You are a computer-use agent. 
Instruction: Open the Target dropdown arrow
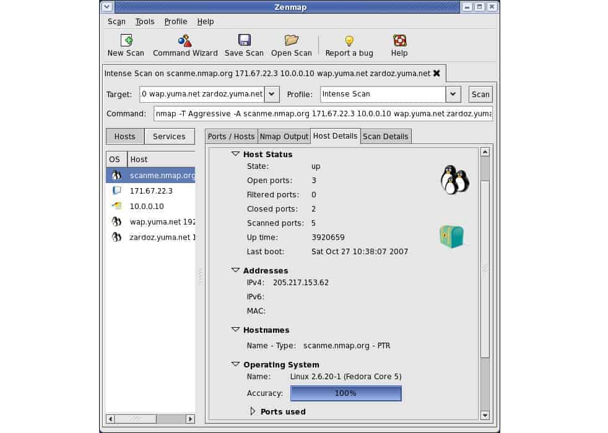click(272, 94)
